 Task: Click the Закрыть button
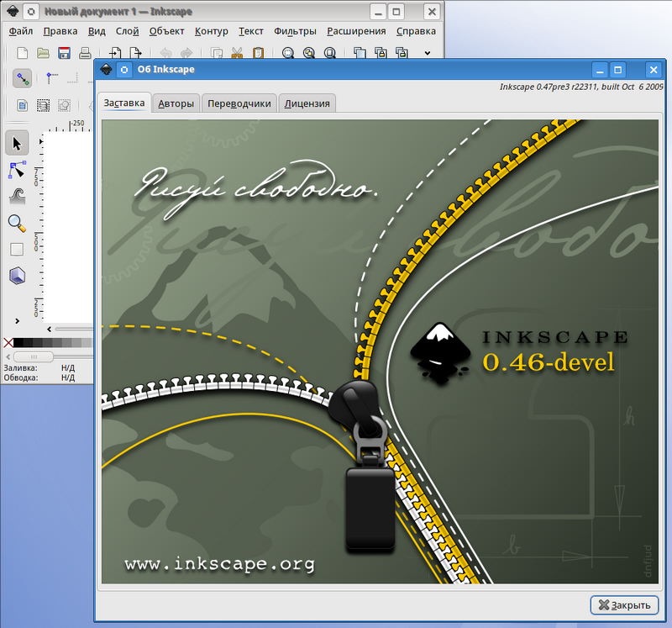624,604
